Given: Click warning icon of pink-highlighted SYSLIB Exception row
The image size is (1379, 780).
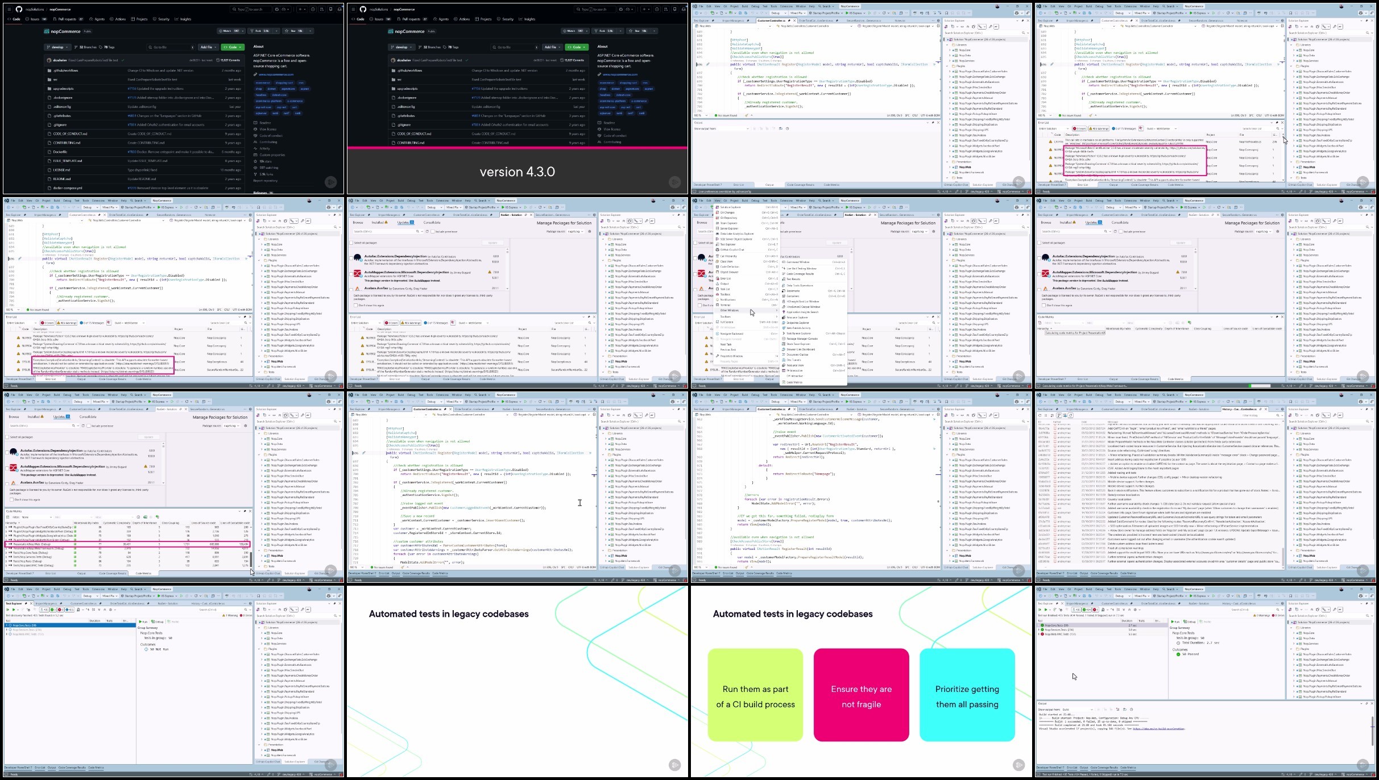Looking at the screenshot, I should click(x=19, y=361).
